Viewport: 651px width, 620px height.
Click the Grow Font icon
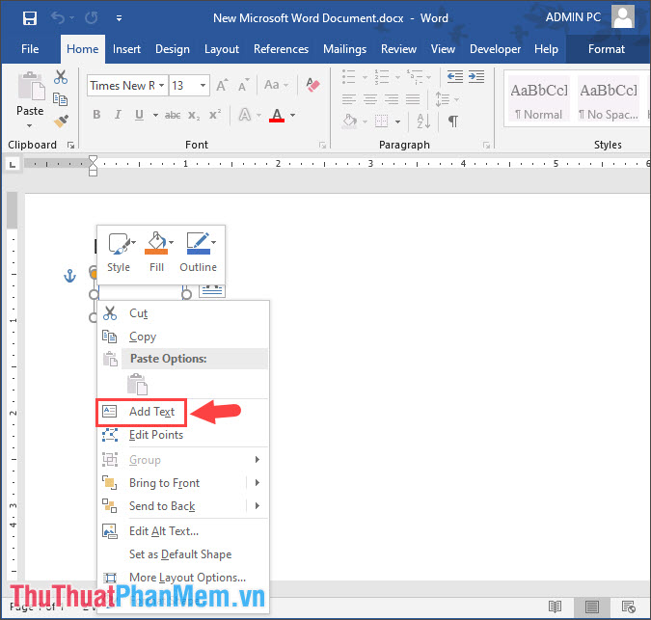(222, 85)
